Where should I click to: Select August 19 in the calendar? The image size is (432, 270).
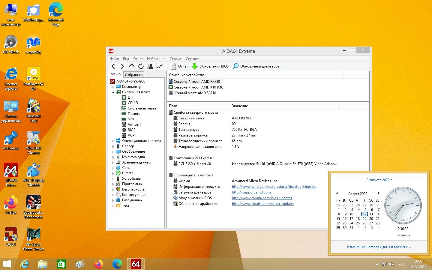pos(364,219)
